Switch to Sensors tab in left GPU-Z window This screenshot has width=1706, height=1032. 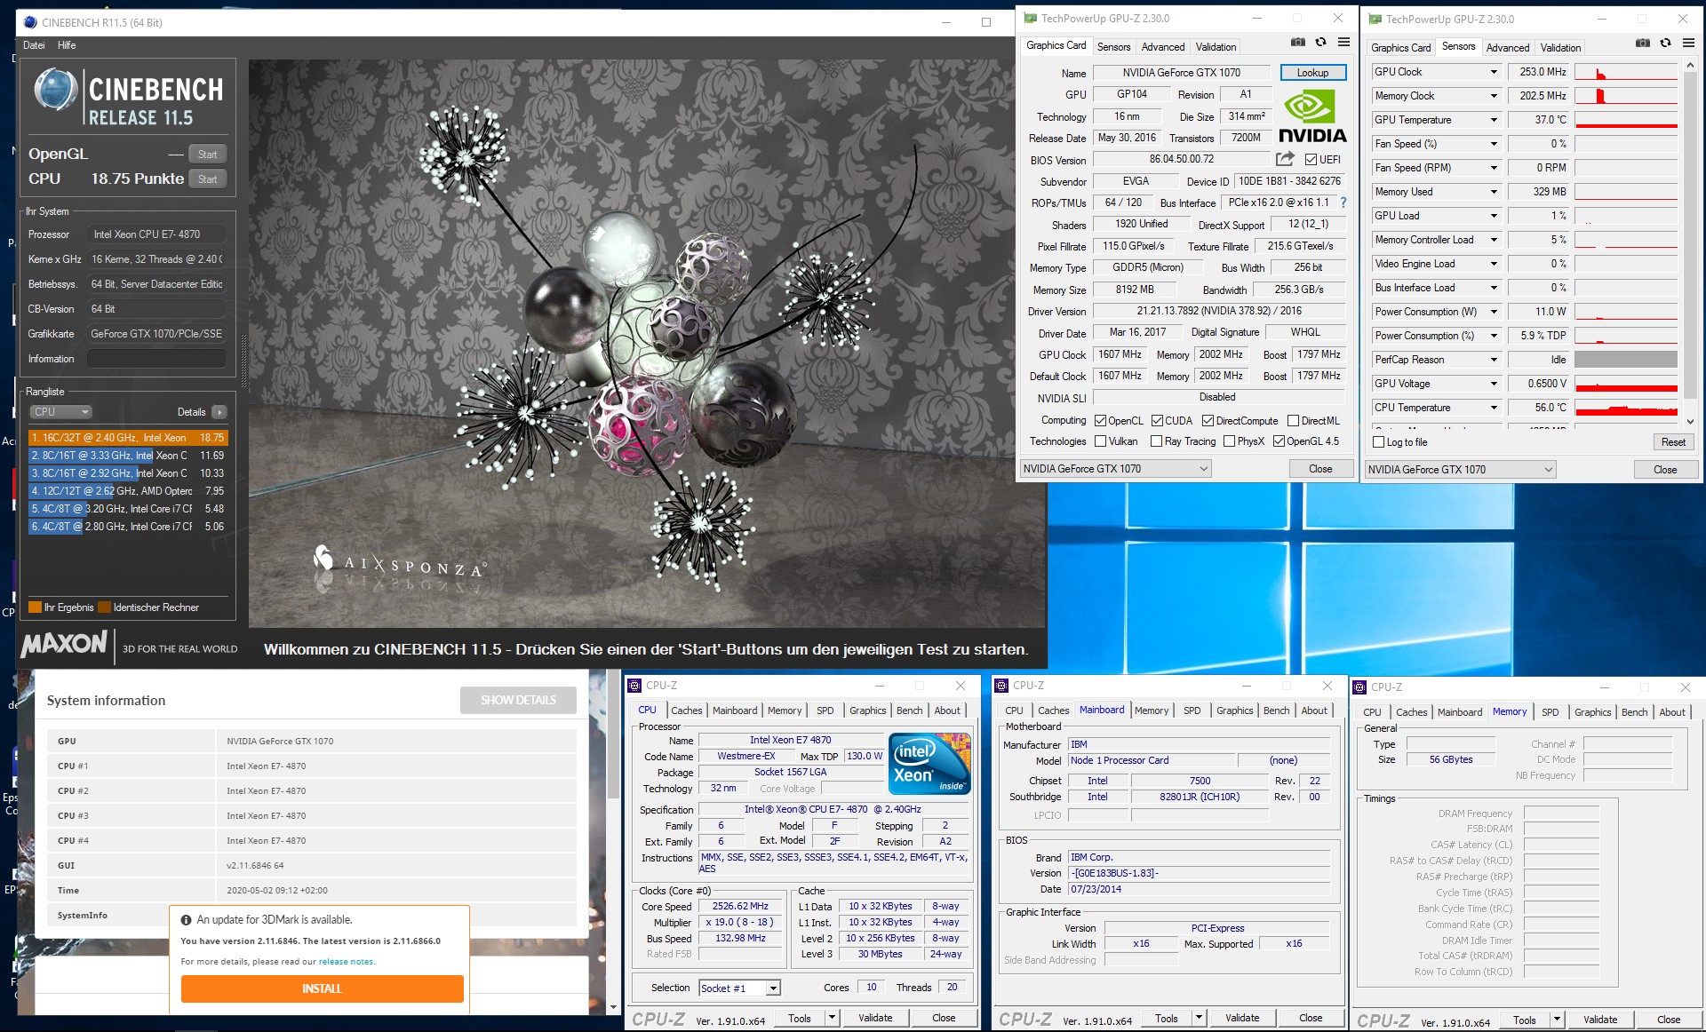point(1113,47)
